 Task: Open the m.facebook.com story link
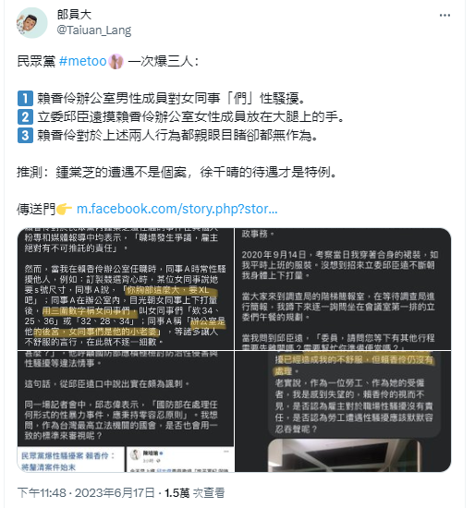[x=177, y=209]
